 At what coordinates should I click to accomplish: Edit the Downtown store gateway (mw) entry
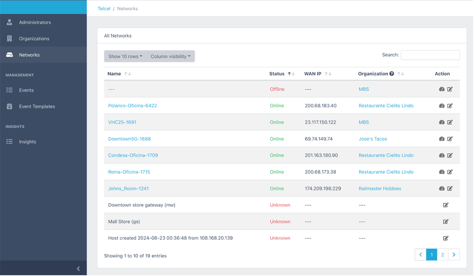pos(445,205)
